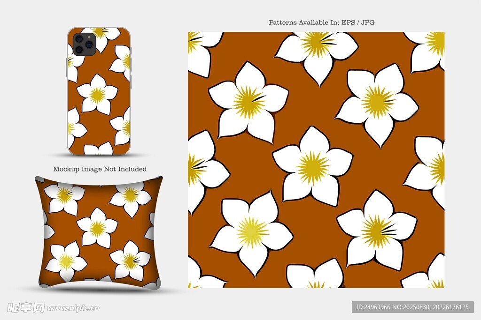Select the phone case mockup thumbnail
This screenshot has height=320, width=481.
tap(99, 91)
